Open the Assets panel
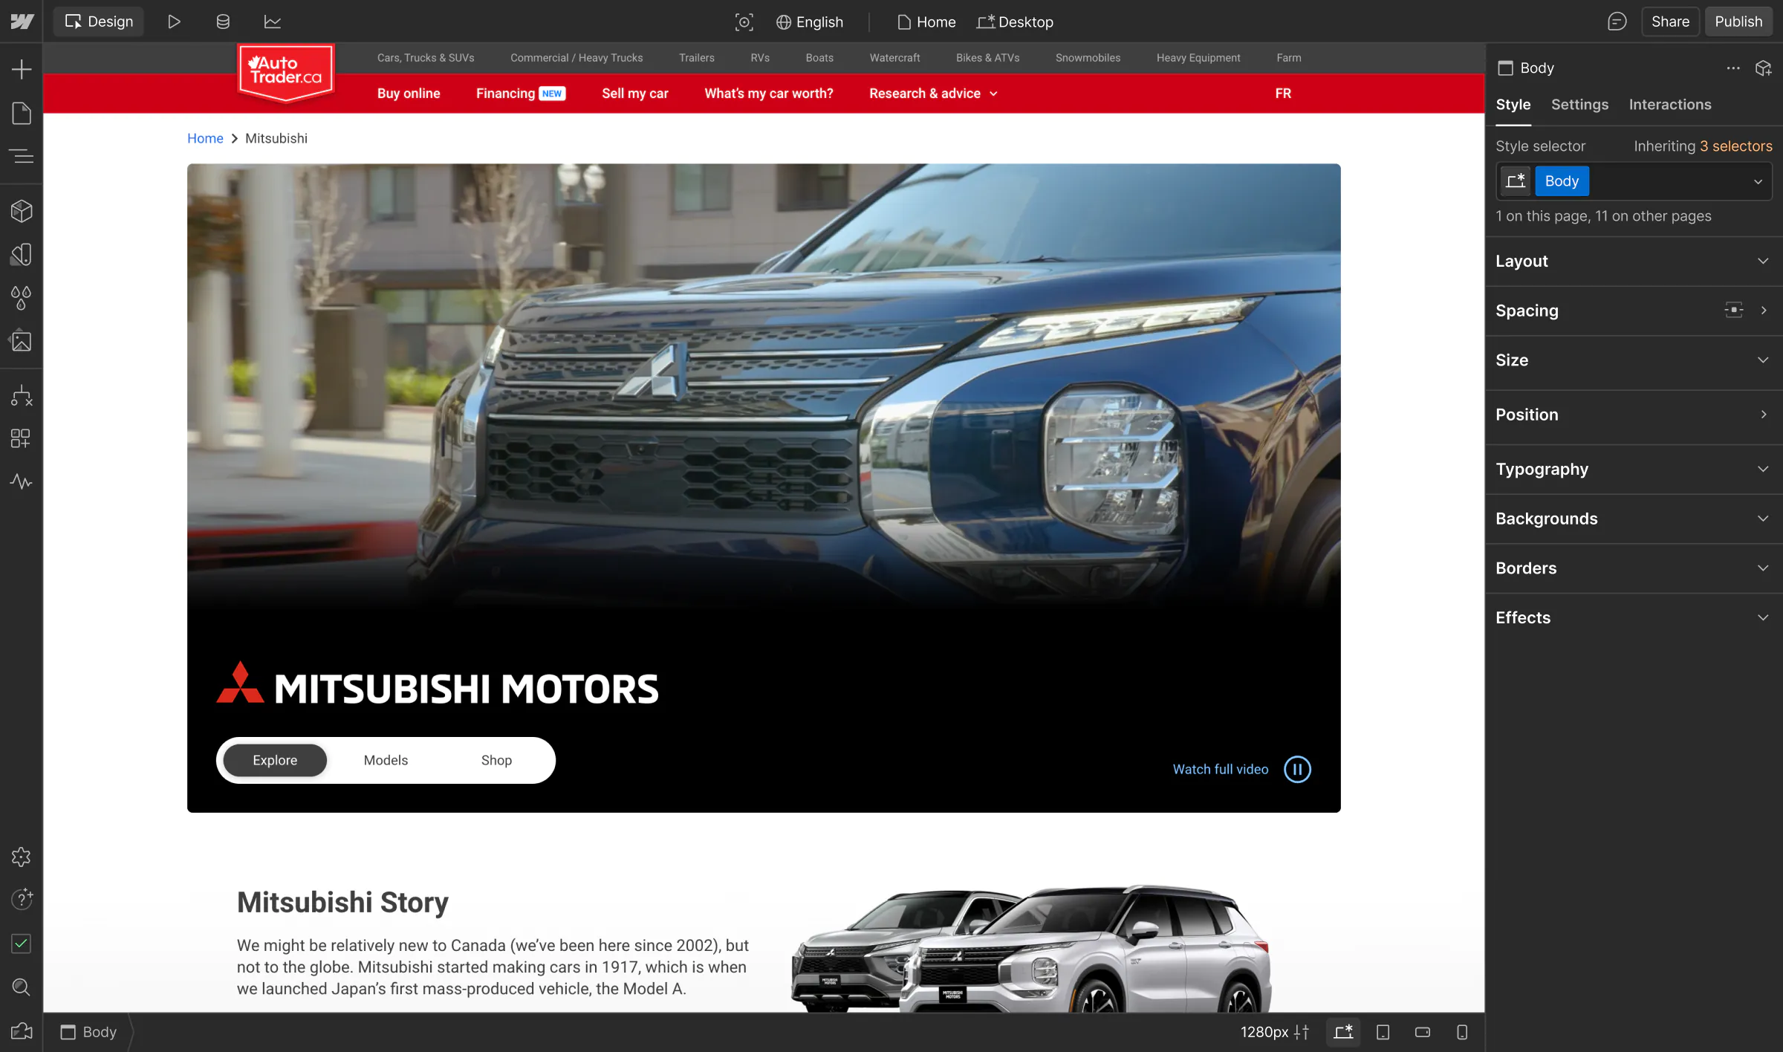 21,341
